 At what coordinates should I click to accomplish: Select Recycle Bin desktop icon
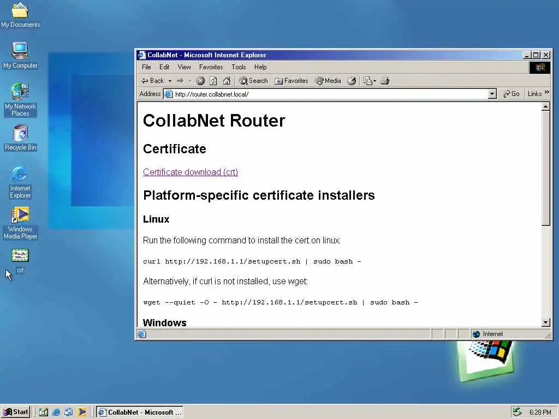(20, 137)
